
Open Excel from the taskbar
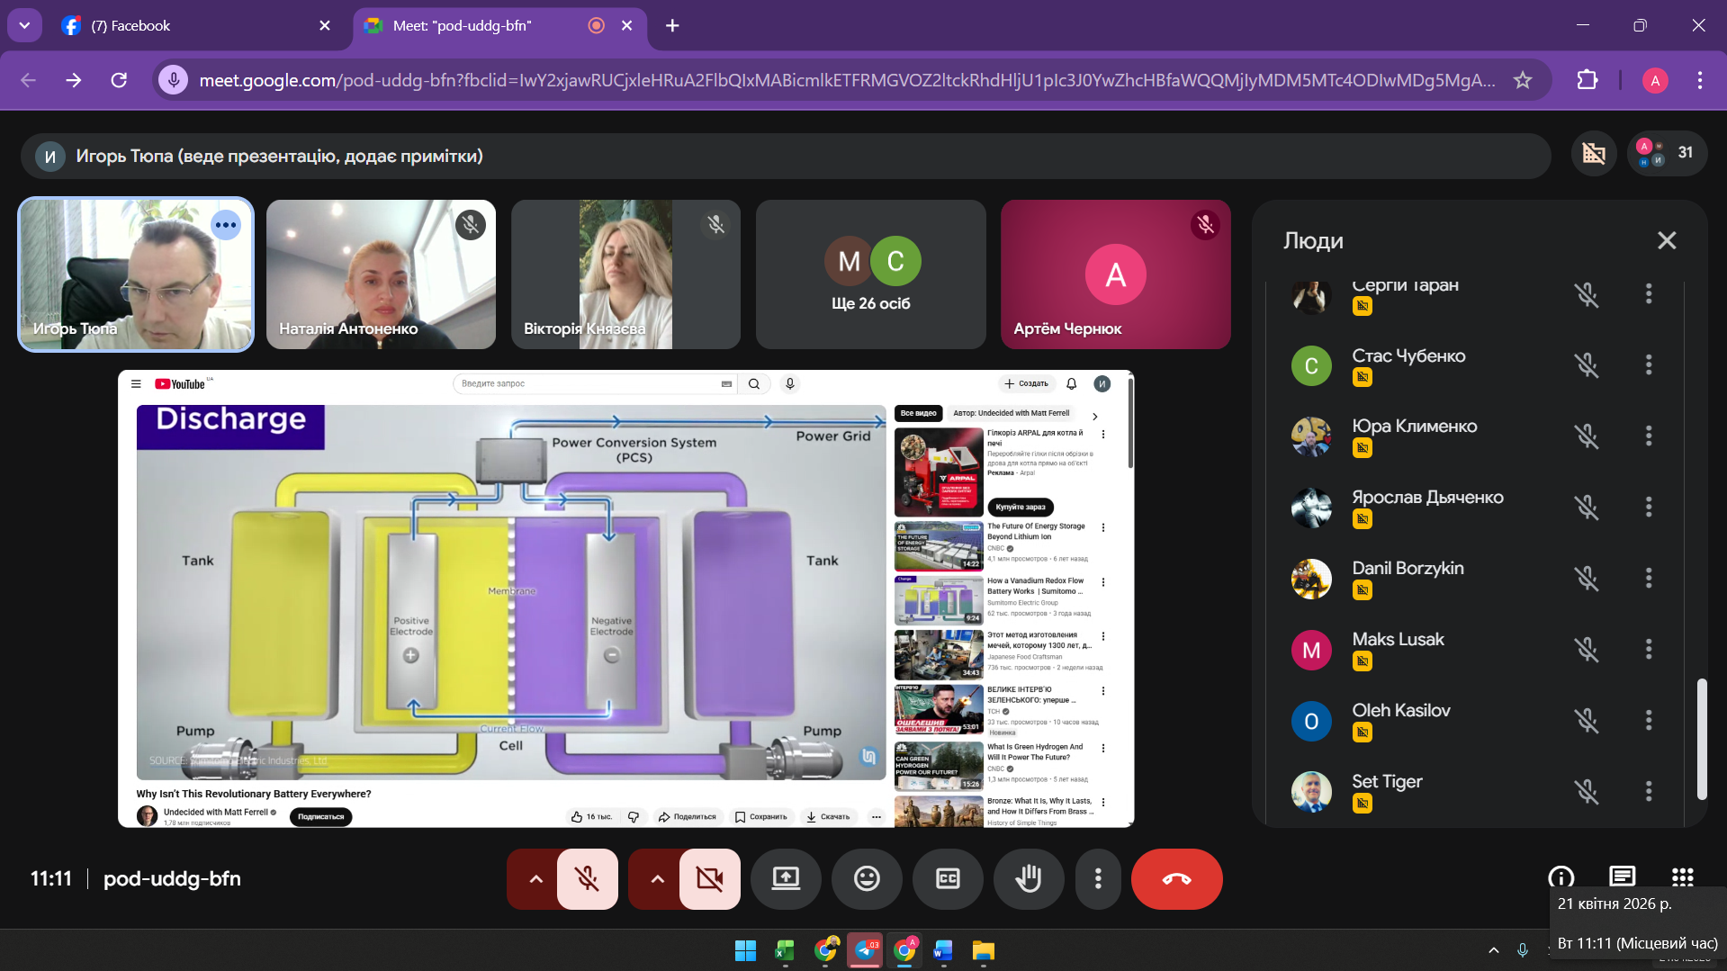click(x=785, y=950)
